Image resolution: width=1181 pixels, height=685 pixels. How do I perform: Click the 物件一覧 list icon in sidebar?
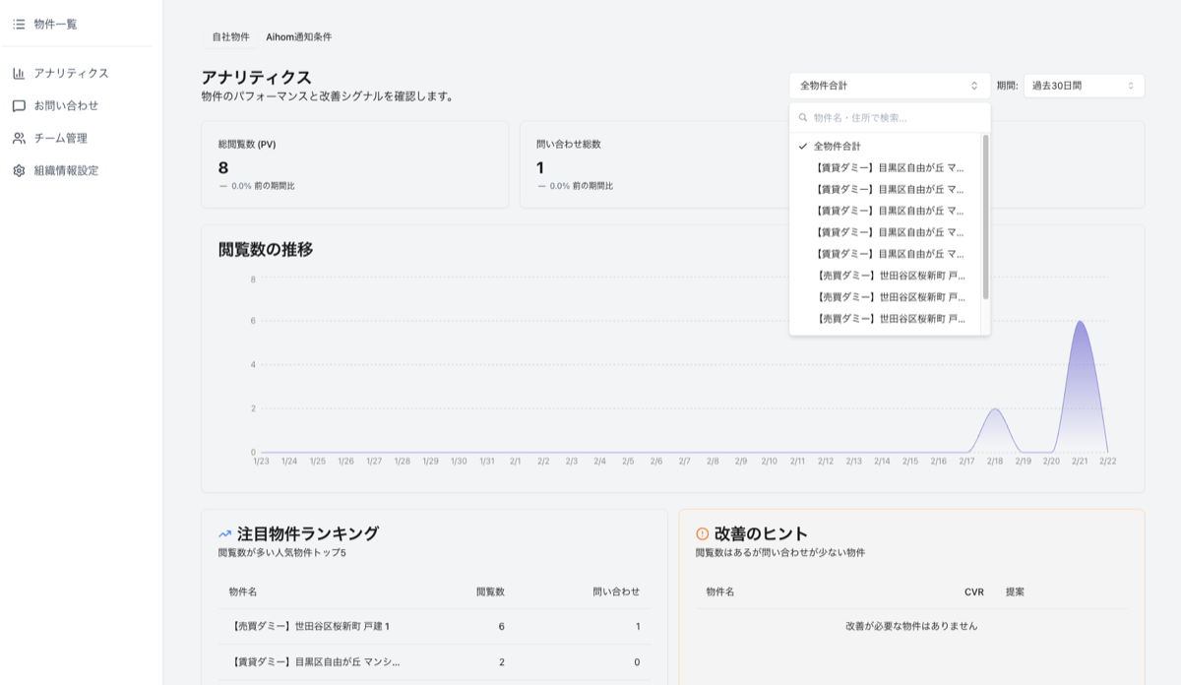coord(19,24)
